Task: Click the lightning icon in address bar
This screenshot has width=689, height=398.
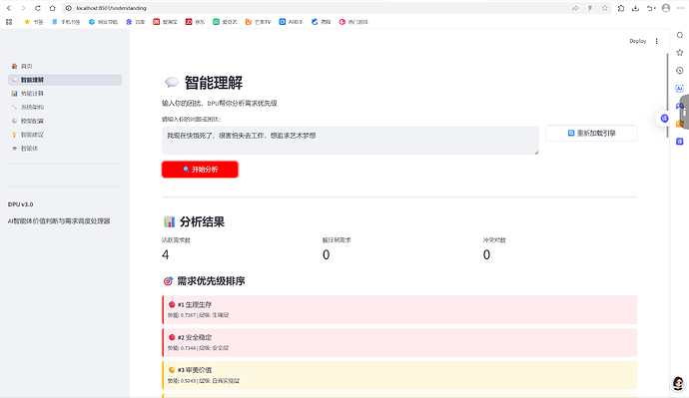Action: [590, 8]
